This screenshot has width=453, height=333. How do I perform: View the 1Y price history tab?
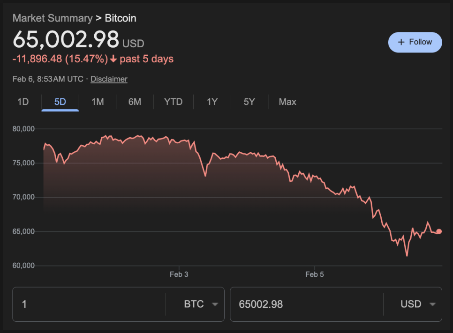click(212, 102)
